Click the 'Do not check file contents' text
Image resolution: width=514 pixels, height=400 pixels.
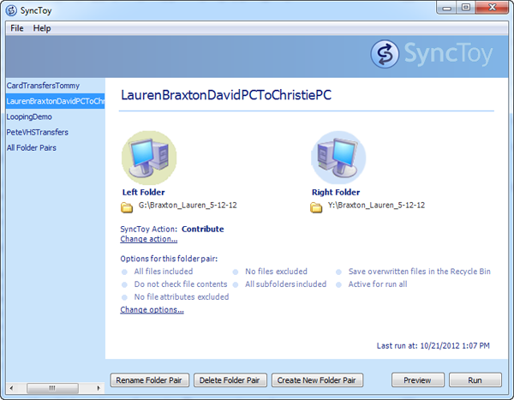(x=181, y=284)
